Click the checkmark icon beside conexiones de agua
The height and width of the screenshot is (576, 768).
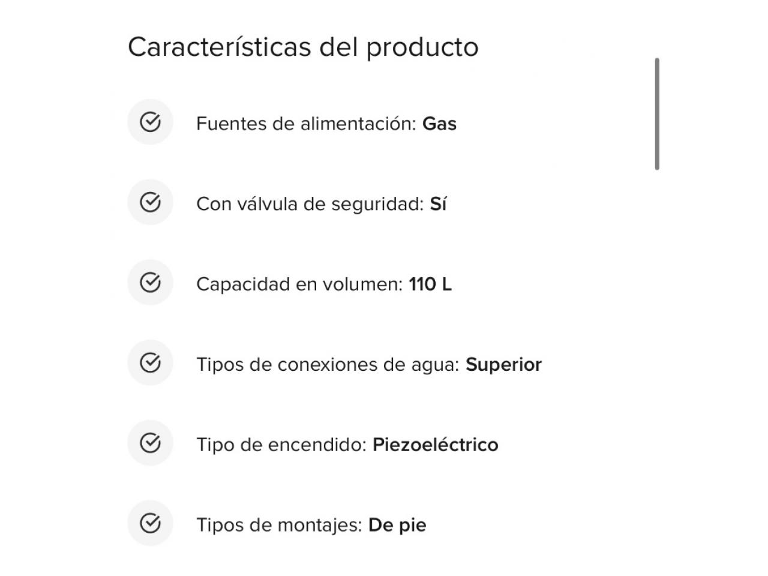click(150, 363)
